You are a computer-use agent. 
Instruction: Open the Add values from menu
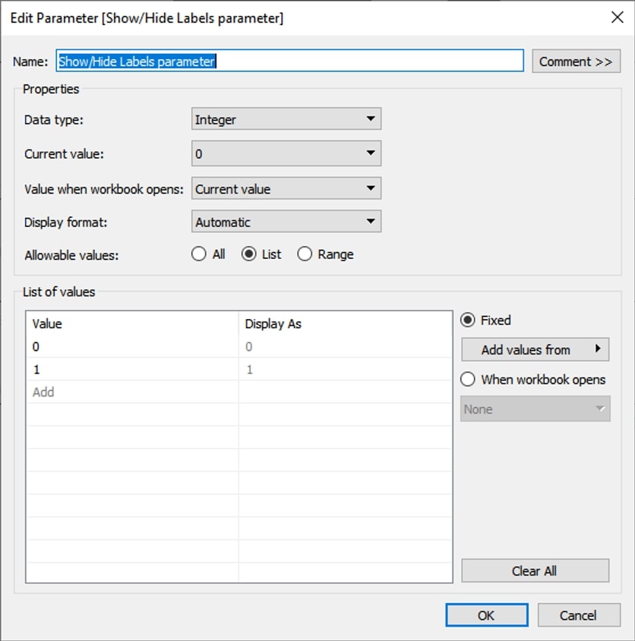tap(535, 349)
